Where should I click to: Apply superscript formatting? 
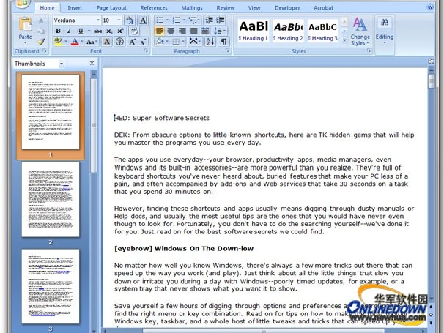pyautogui.click(x=120, y=31)
